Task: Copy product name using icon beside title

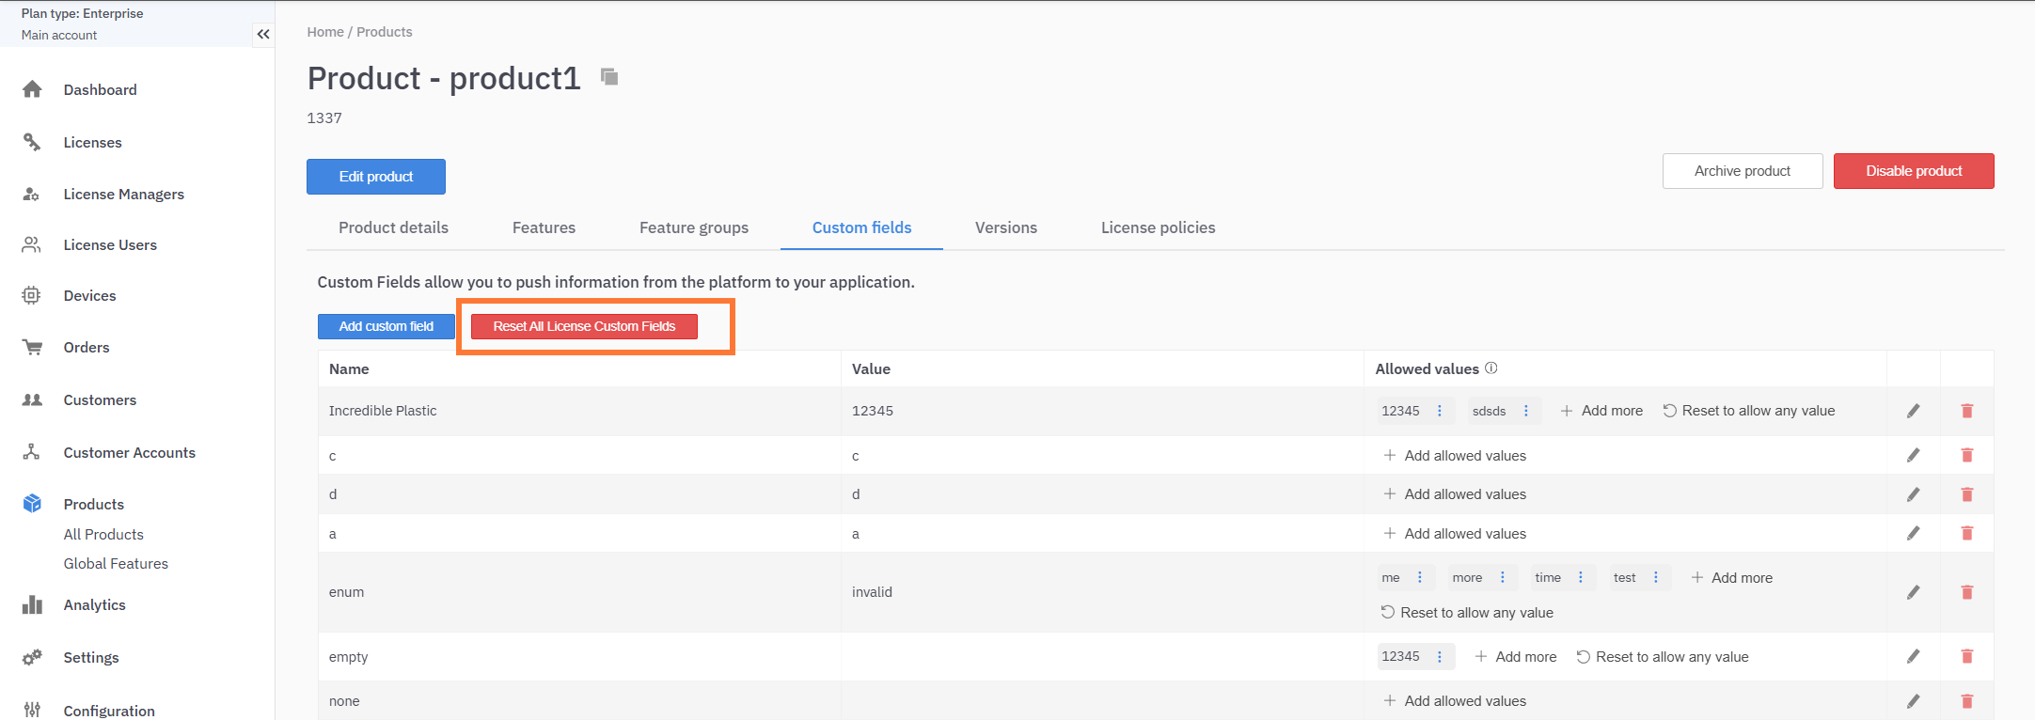Action: click(609, 77)
